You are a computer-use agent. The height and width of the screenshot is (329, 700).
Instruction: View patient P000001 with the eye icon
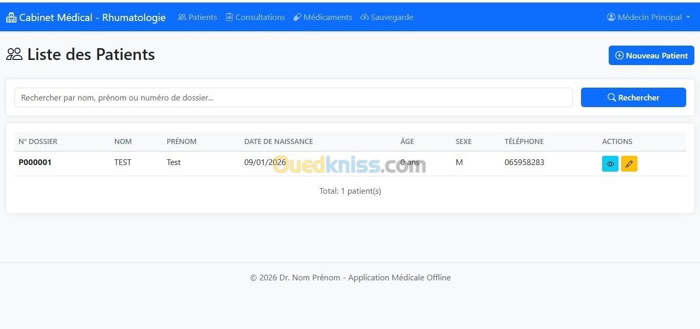610,163
